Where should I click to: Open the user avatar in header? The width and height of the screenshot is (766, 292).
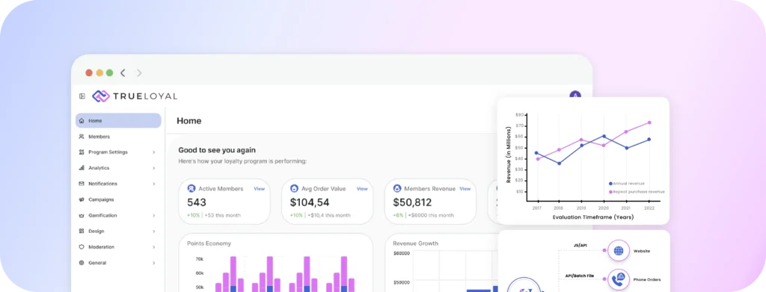tap(575, 95)
